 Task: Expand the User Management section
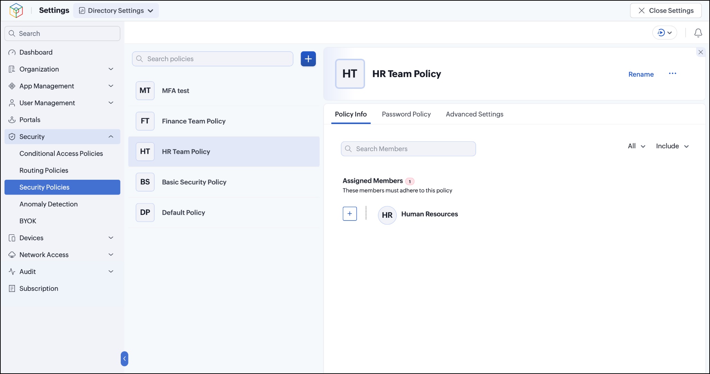(x=111, y=103)
